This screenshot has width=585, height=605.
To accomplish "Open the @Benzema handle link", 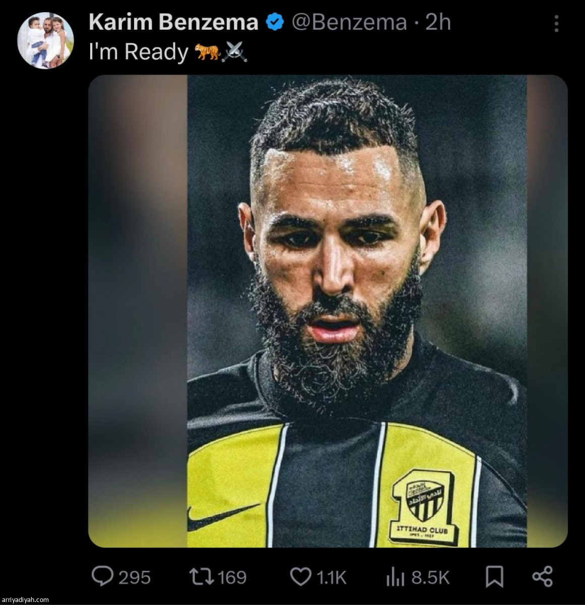I will click(x=349, y=23).
